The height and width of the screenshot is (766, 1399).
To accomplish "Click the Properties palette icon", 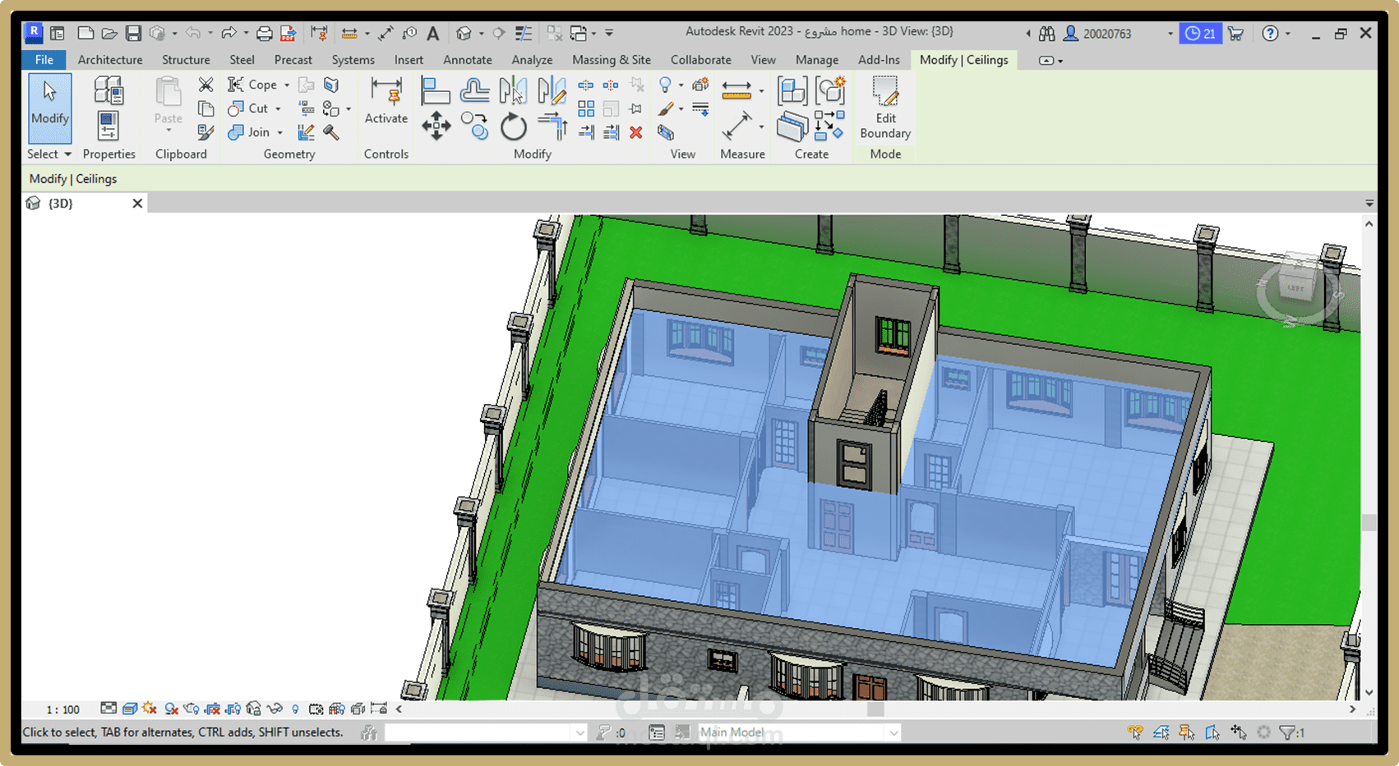I will (108, 126).
